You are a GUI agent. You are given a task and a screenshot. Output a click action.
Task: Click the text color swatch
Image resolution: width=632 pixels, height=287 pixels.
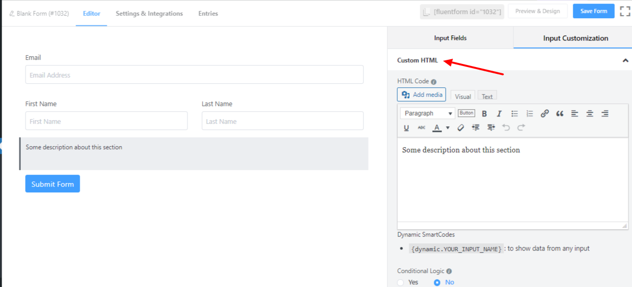(437, 127)
